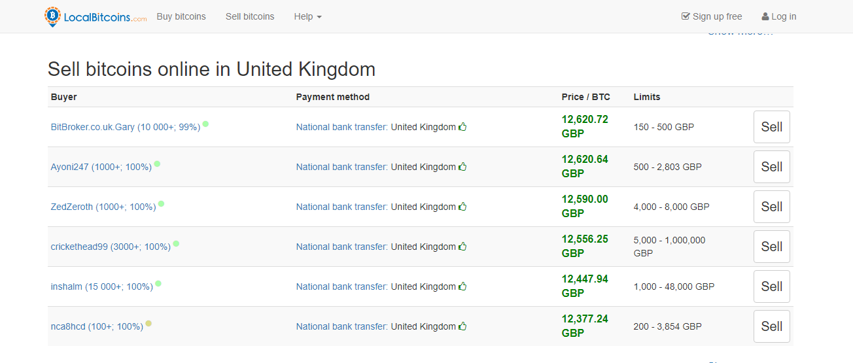Click green online status dot for crickethead99
The width and height of the screenshot is (853, 363).
(x=176, y=243)
